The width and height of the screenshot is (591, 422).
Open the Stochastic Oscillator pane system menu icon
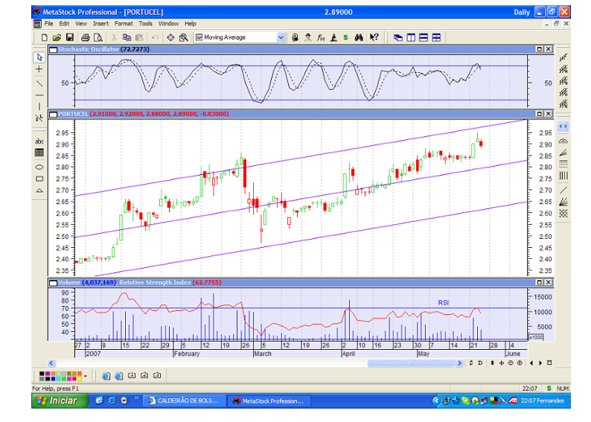click(53, 49)
